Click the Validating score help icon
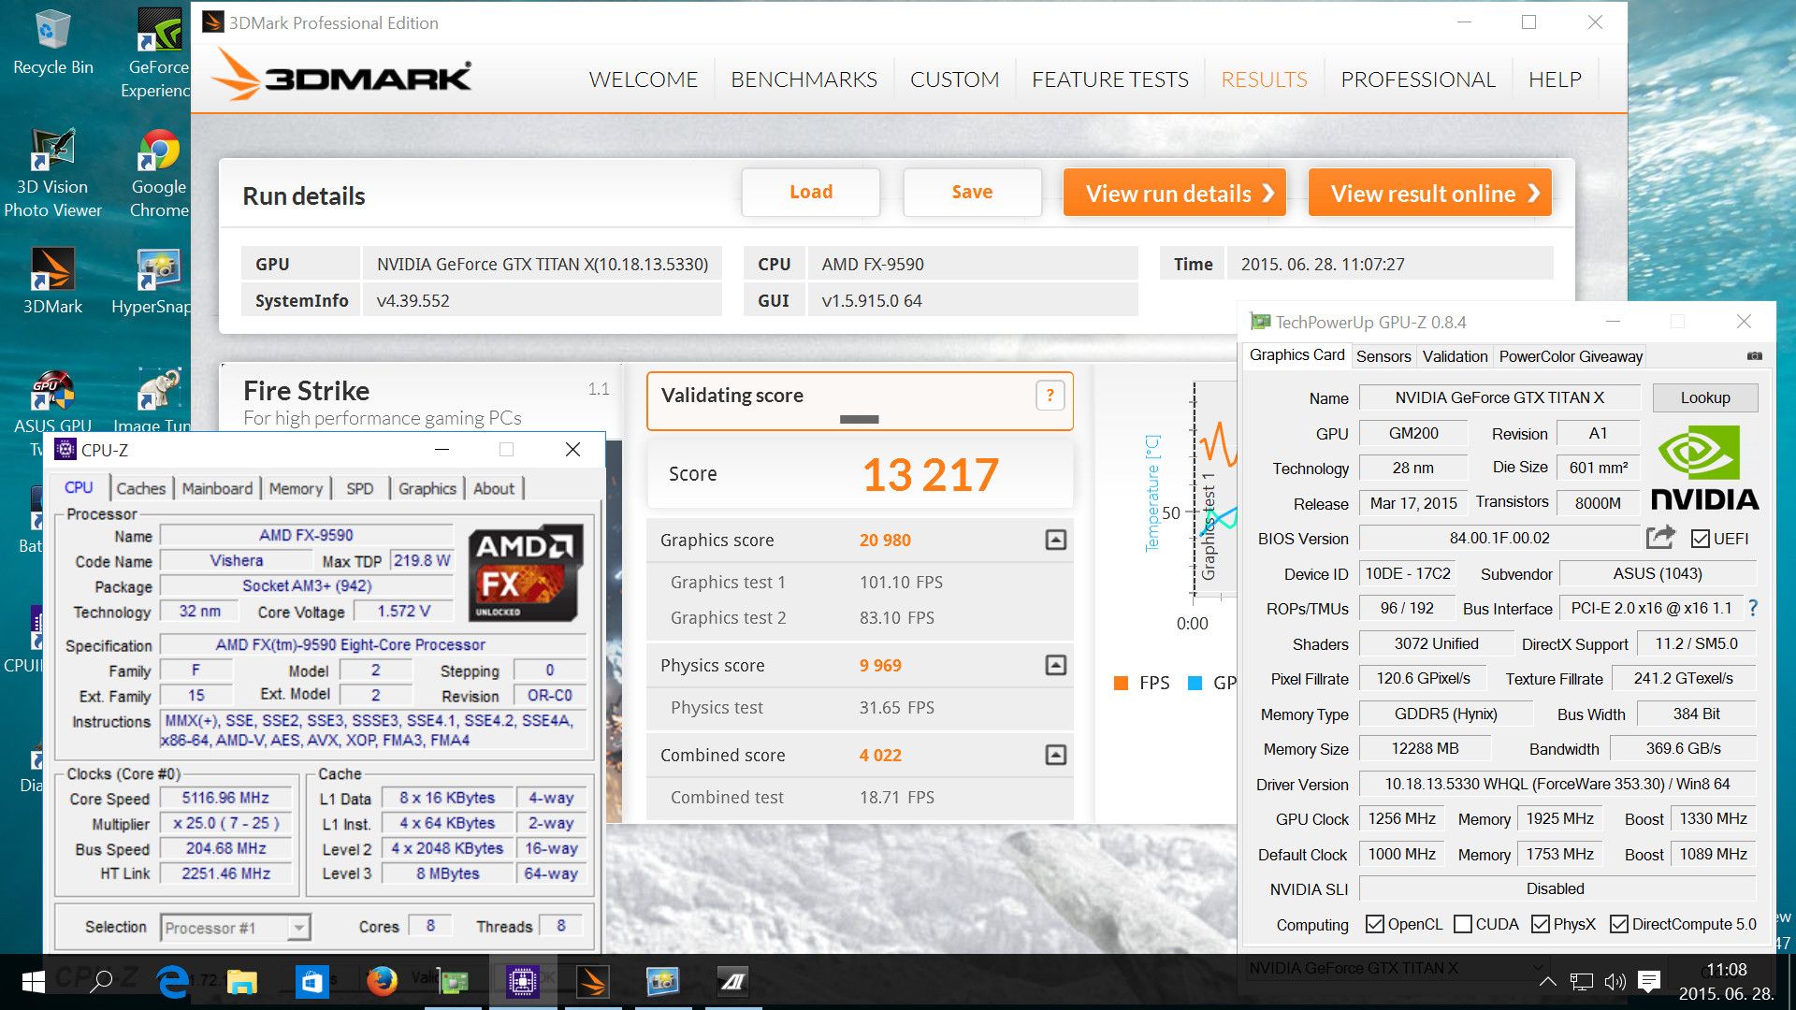Viewport: 1796px width, 1010px height. coord(1050,396)
